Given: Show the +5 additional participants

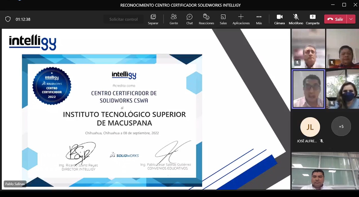Looking at the screenshot, I should coord(341,127).
